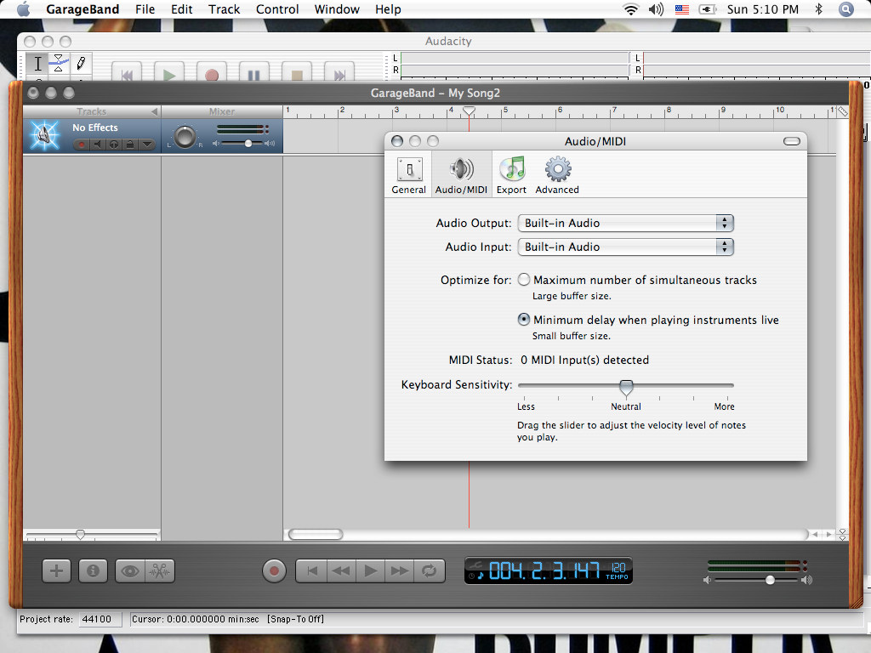
Task: Open the Audio Input dropdown
Action: click(x=625, y=247)
